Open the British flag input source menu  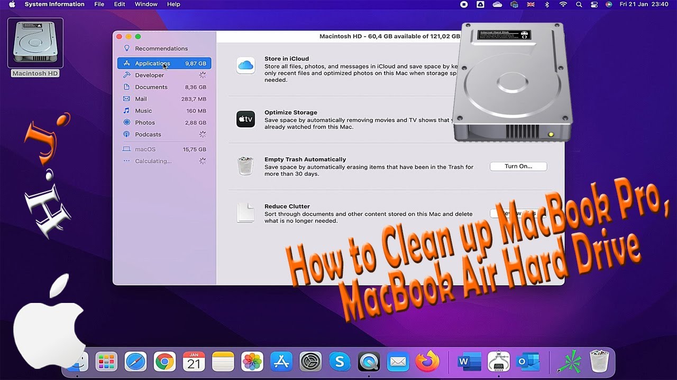(530, 4)
